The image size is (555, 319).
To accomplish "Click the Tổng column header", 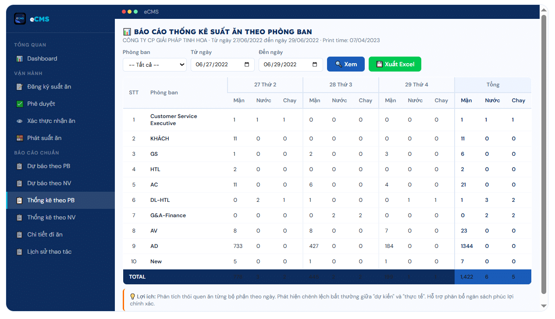I will coord(493,85).
